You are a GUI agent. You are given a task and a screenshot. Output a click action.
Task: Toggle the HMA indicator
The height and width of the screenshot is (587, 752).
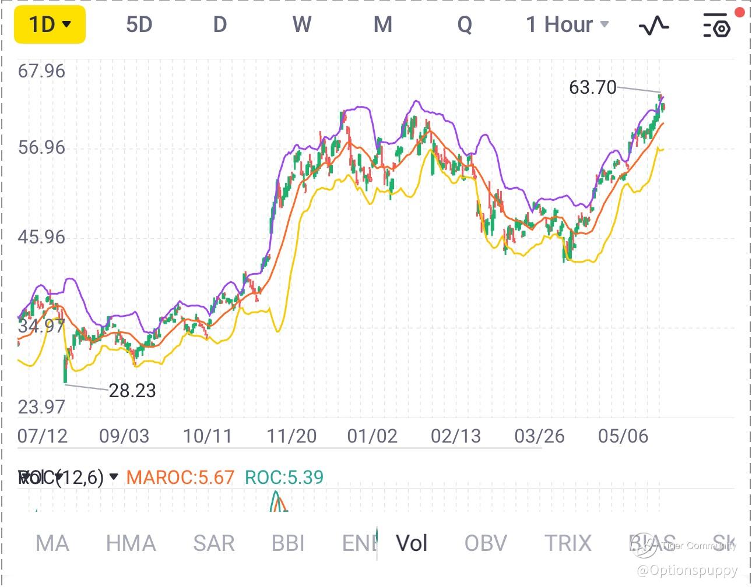pyautogui.click(x=131, y=543)
